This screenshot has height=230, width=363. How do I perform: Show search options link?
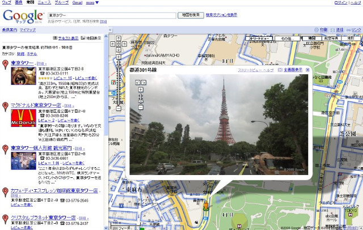pos(221,15)
